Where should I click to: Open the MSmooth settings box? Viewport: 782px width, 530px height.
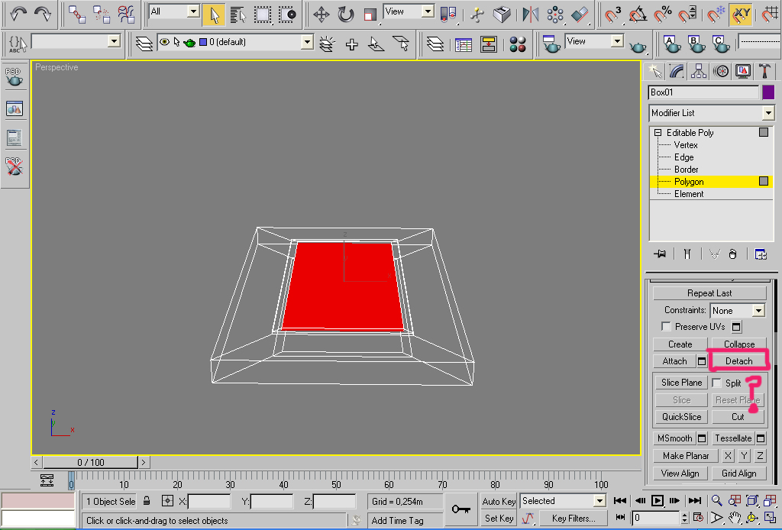[702, 438]
